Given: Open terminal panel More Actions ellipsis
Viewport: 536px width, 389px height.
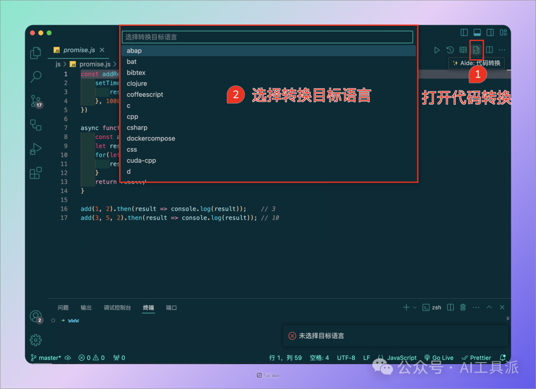Looking at the screenshot, I should [476, 307].
